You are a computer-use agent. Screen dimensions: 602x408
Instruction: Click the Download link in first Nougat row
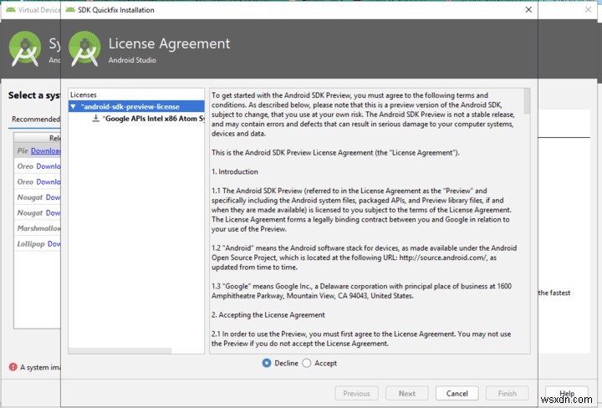[x=53, y=197]
